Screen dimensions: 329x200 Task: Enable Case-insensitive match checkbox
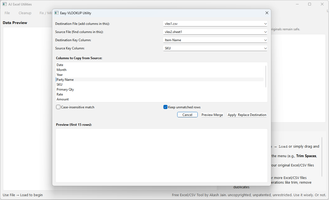coord(58,107)
